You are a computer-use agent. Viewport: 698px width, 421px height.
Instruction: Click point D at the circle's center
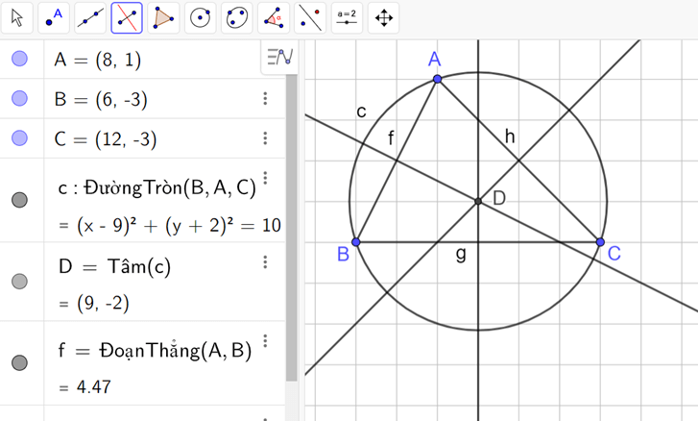click(478, 201)
